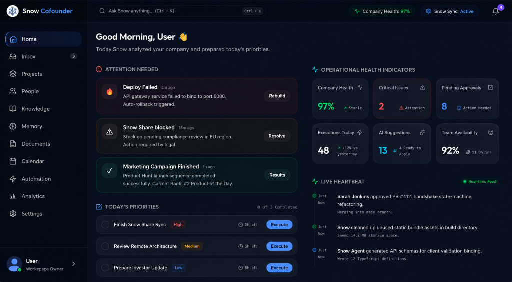
Task: Click the People icon in sidebar
Action: [13, 91]
